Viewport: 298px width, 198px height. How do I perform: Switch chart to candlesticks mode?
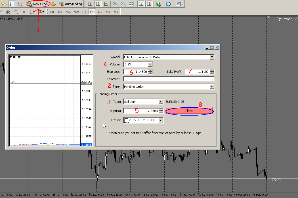pyautogui.click(x=98, y=4)
